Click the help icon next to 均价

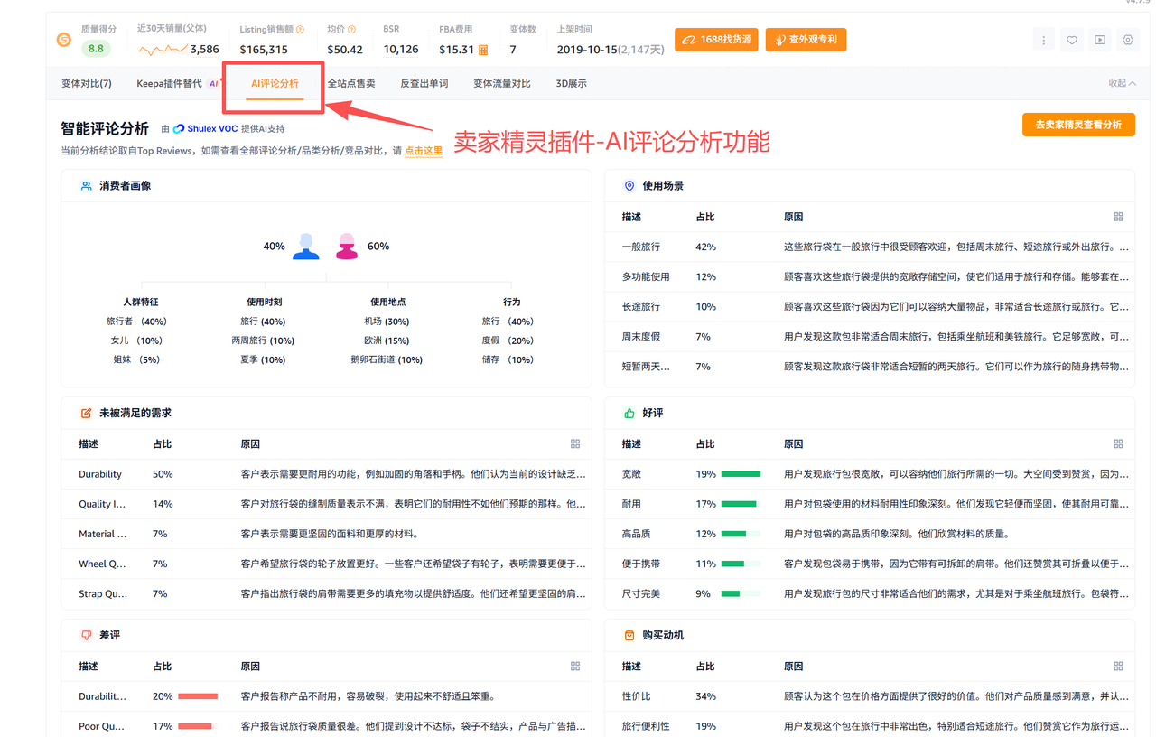tap(351, 30)
